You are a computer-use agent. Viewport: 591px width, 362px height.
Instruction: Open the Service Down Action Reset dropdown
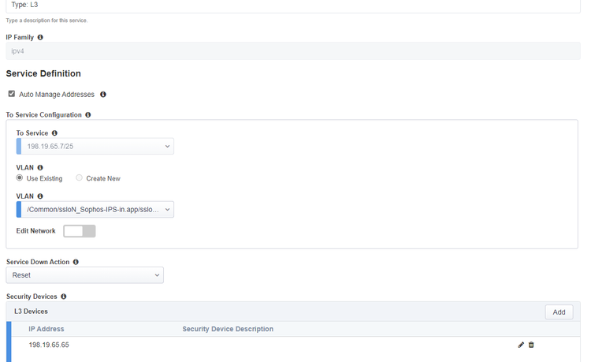[84, 275]
